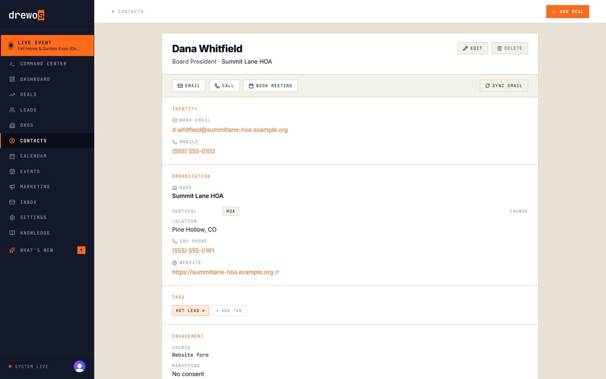
Task: Click the What's New sparkle icon
Action: click(12, 250)
